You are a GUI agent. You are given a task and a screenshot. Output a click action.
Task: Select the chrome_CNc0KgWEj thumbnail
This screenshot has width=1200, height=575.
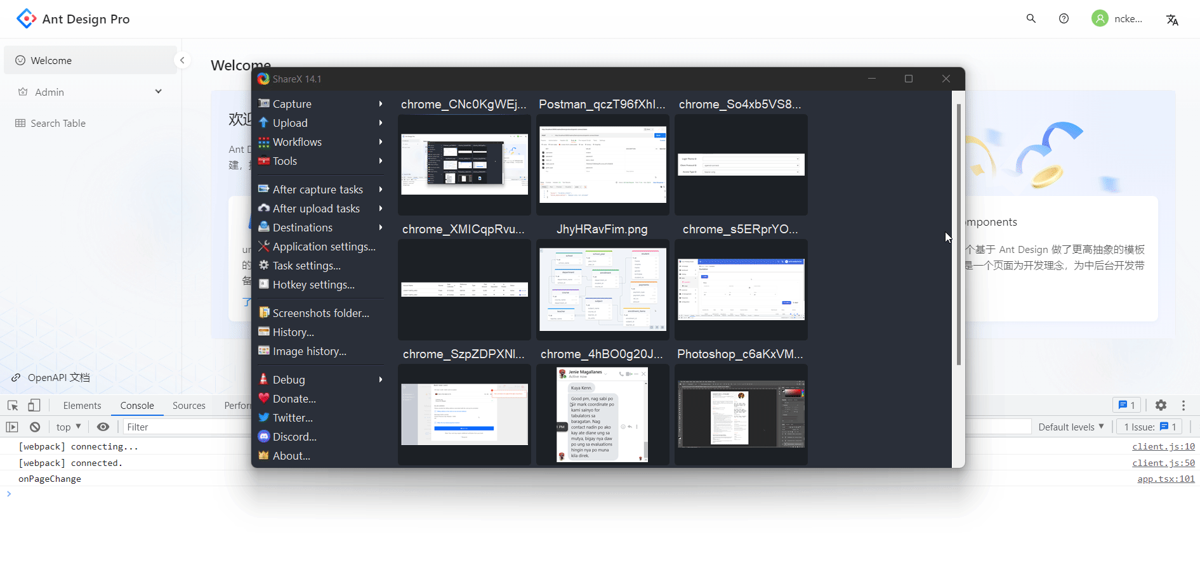(x=465, y=164)
